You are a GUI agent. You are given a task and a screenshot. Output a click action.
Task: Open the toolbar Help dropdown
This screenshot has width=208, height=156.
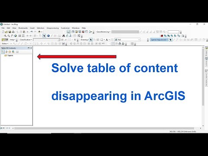tap(12, 39)
